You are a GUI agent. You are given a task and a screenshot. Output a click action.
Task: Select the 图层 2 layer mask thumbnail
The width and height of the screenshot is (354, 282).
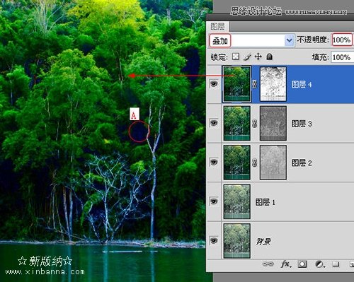(273, 163)
